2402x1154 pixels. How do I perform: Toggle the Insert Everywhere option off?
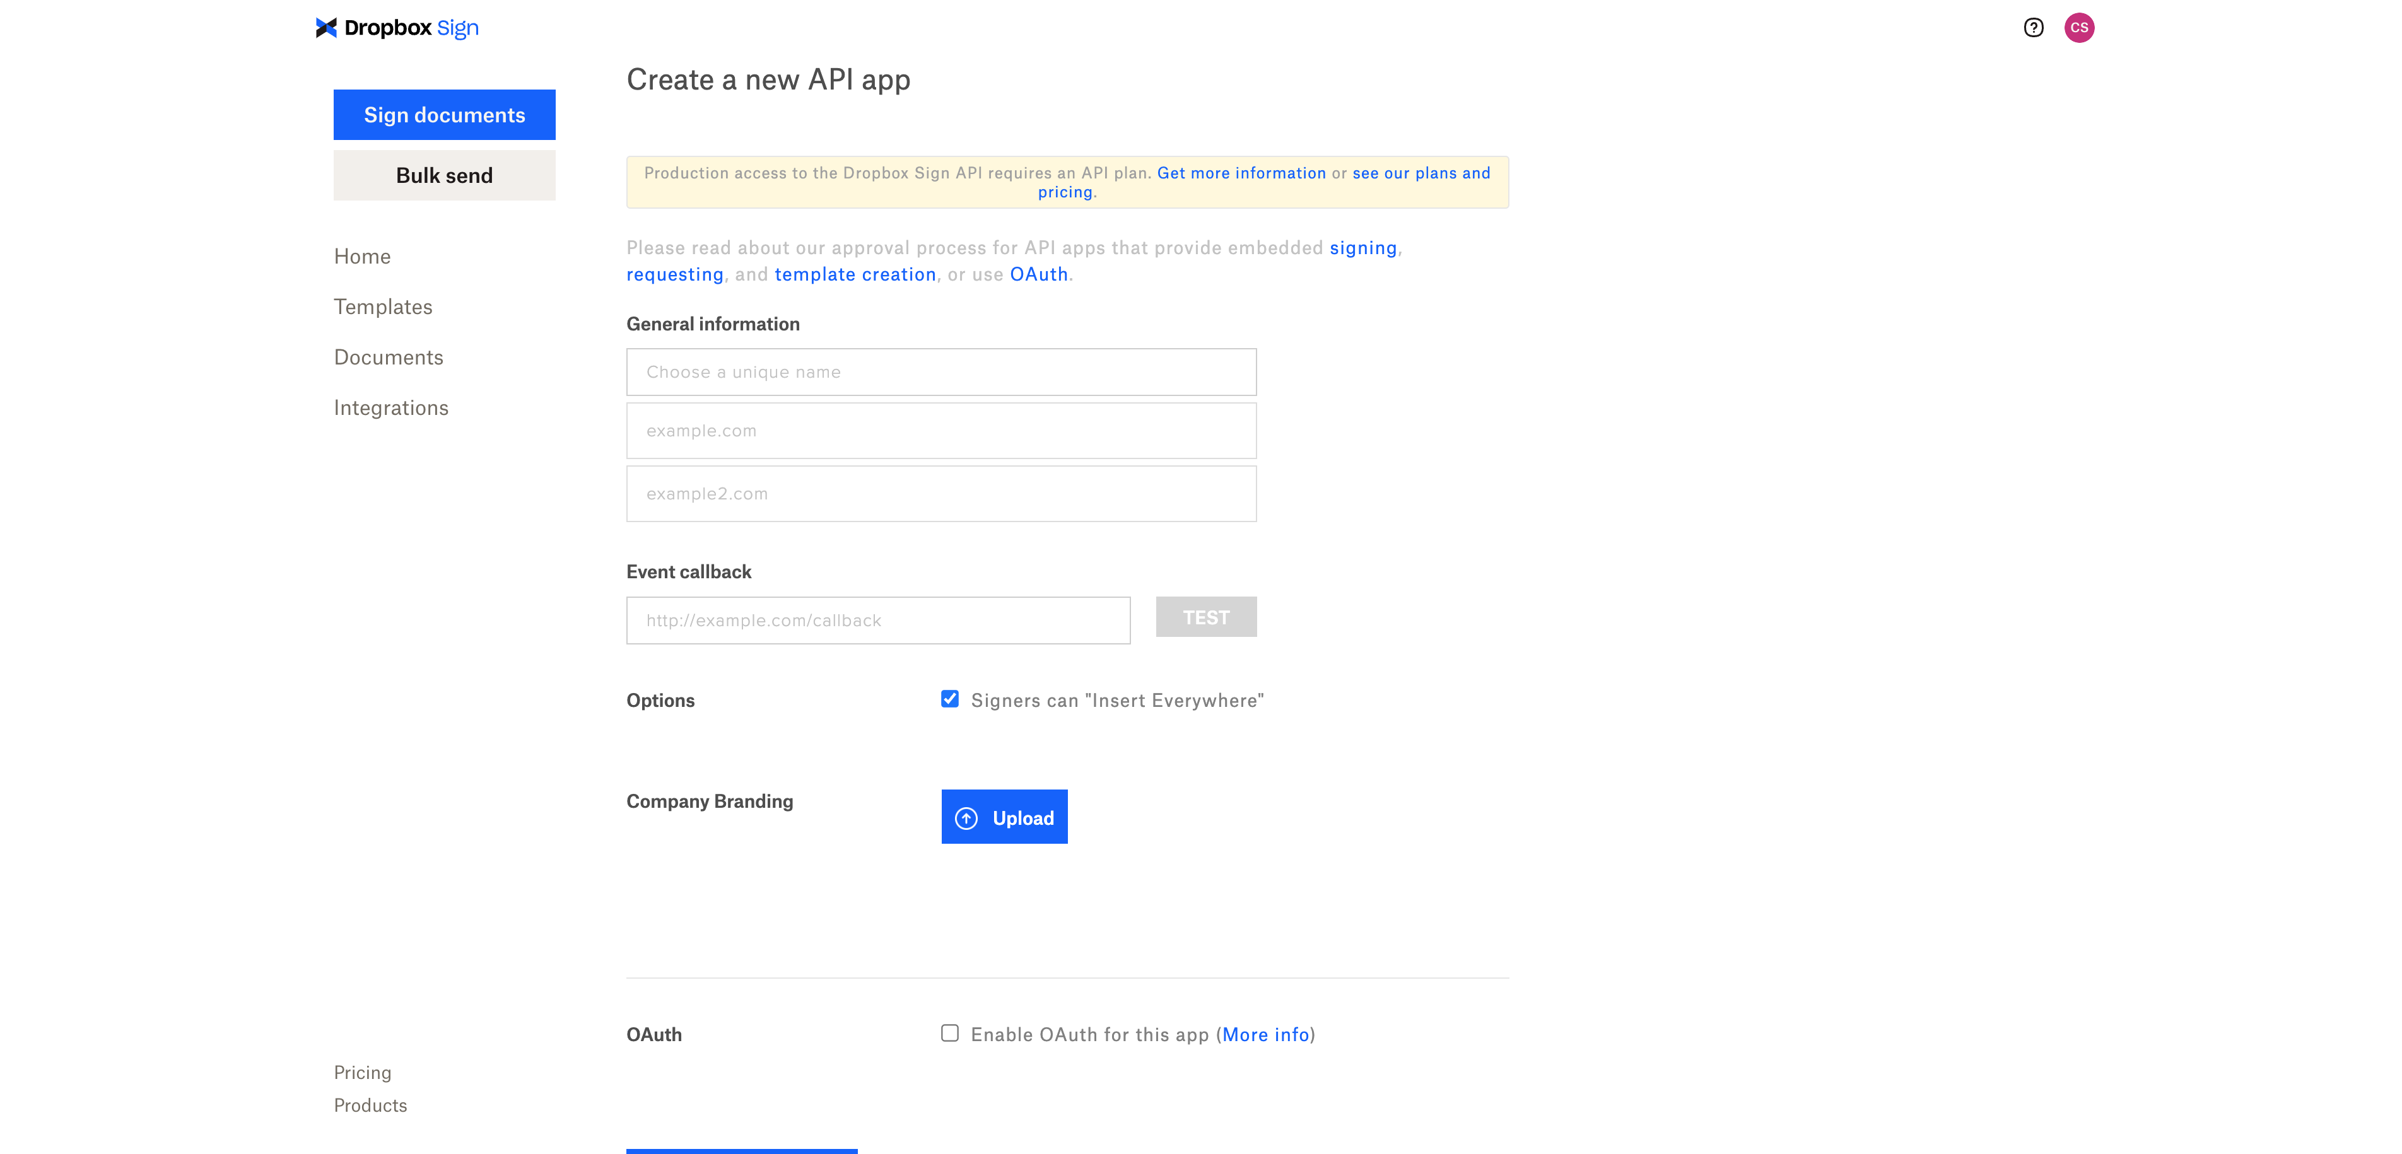point(950,699)
